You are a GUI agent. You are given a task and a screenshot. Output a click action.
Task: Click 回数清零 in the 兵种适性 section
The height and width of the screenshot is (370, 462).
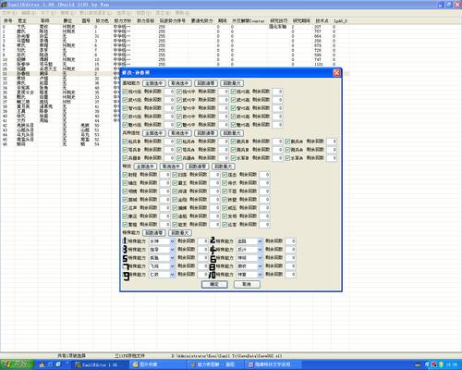(206, 133)
